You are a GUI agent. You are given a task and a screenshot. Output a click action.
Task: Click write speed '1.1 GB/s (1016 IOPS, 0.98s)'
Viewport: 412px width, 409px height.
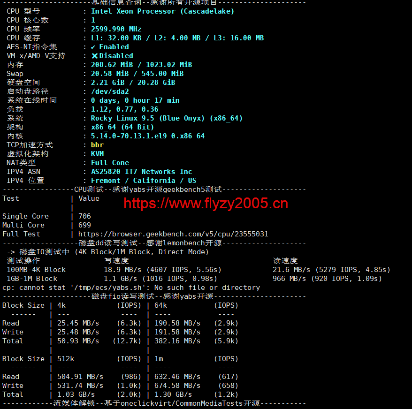(x=160, y=279)
